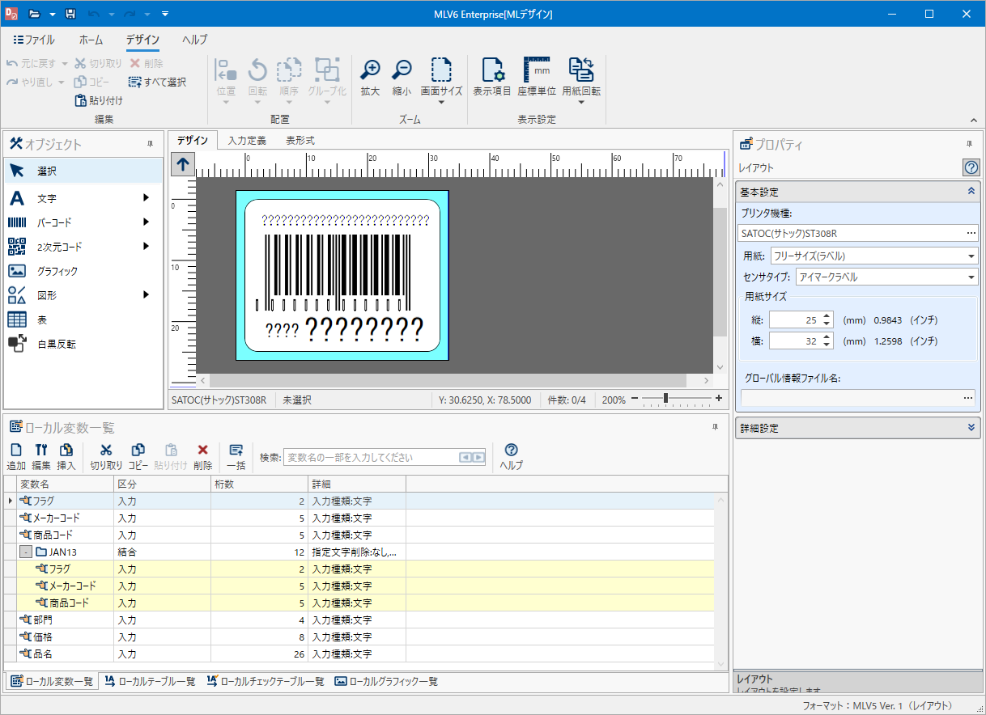Browse printer model with ellipsis button
Screen dimensions: 986x715
(971, 234)
